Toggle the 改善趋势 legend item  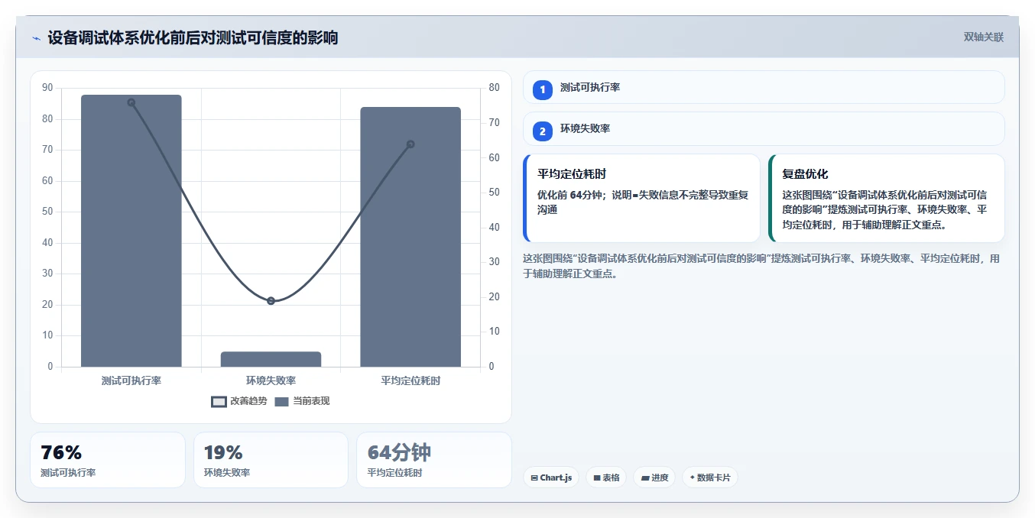pos(239,401)
